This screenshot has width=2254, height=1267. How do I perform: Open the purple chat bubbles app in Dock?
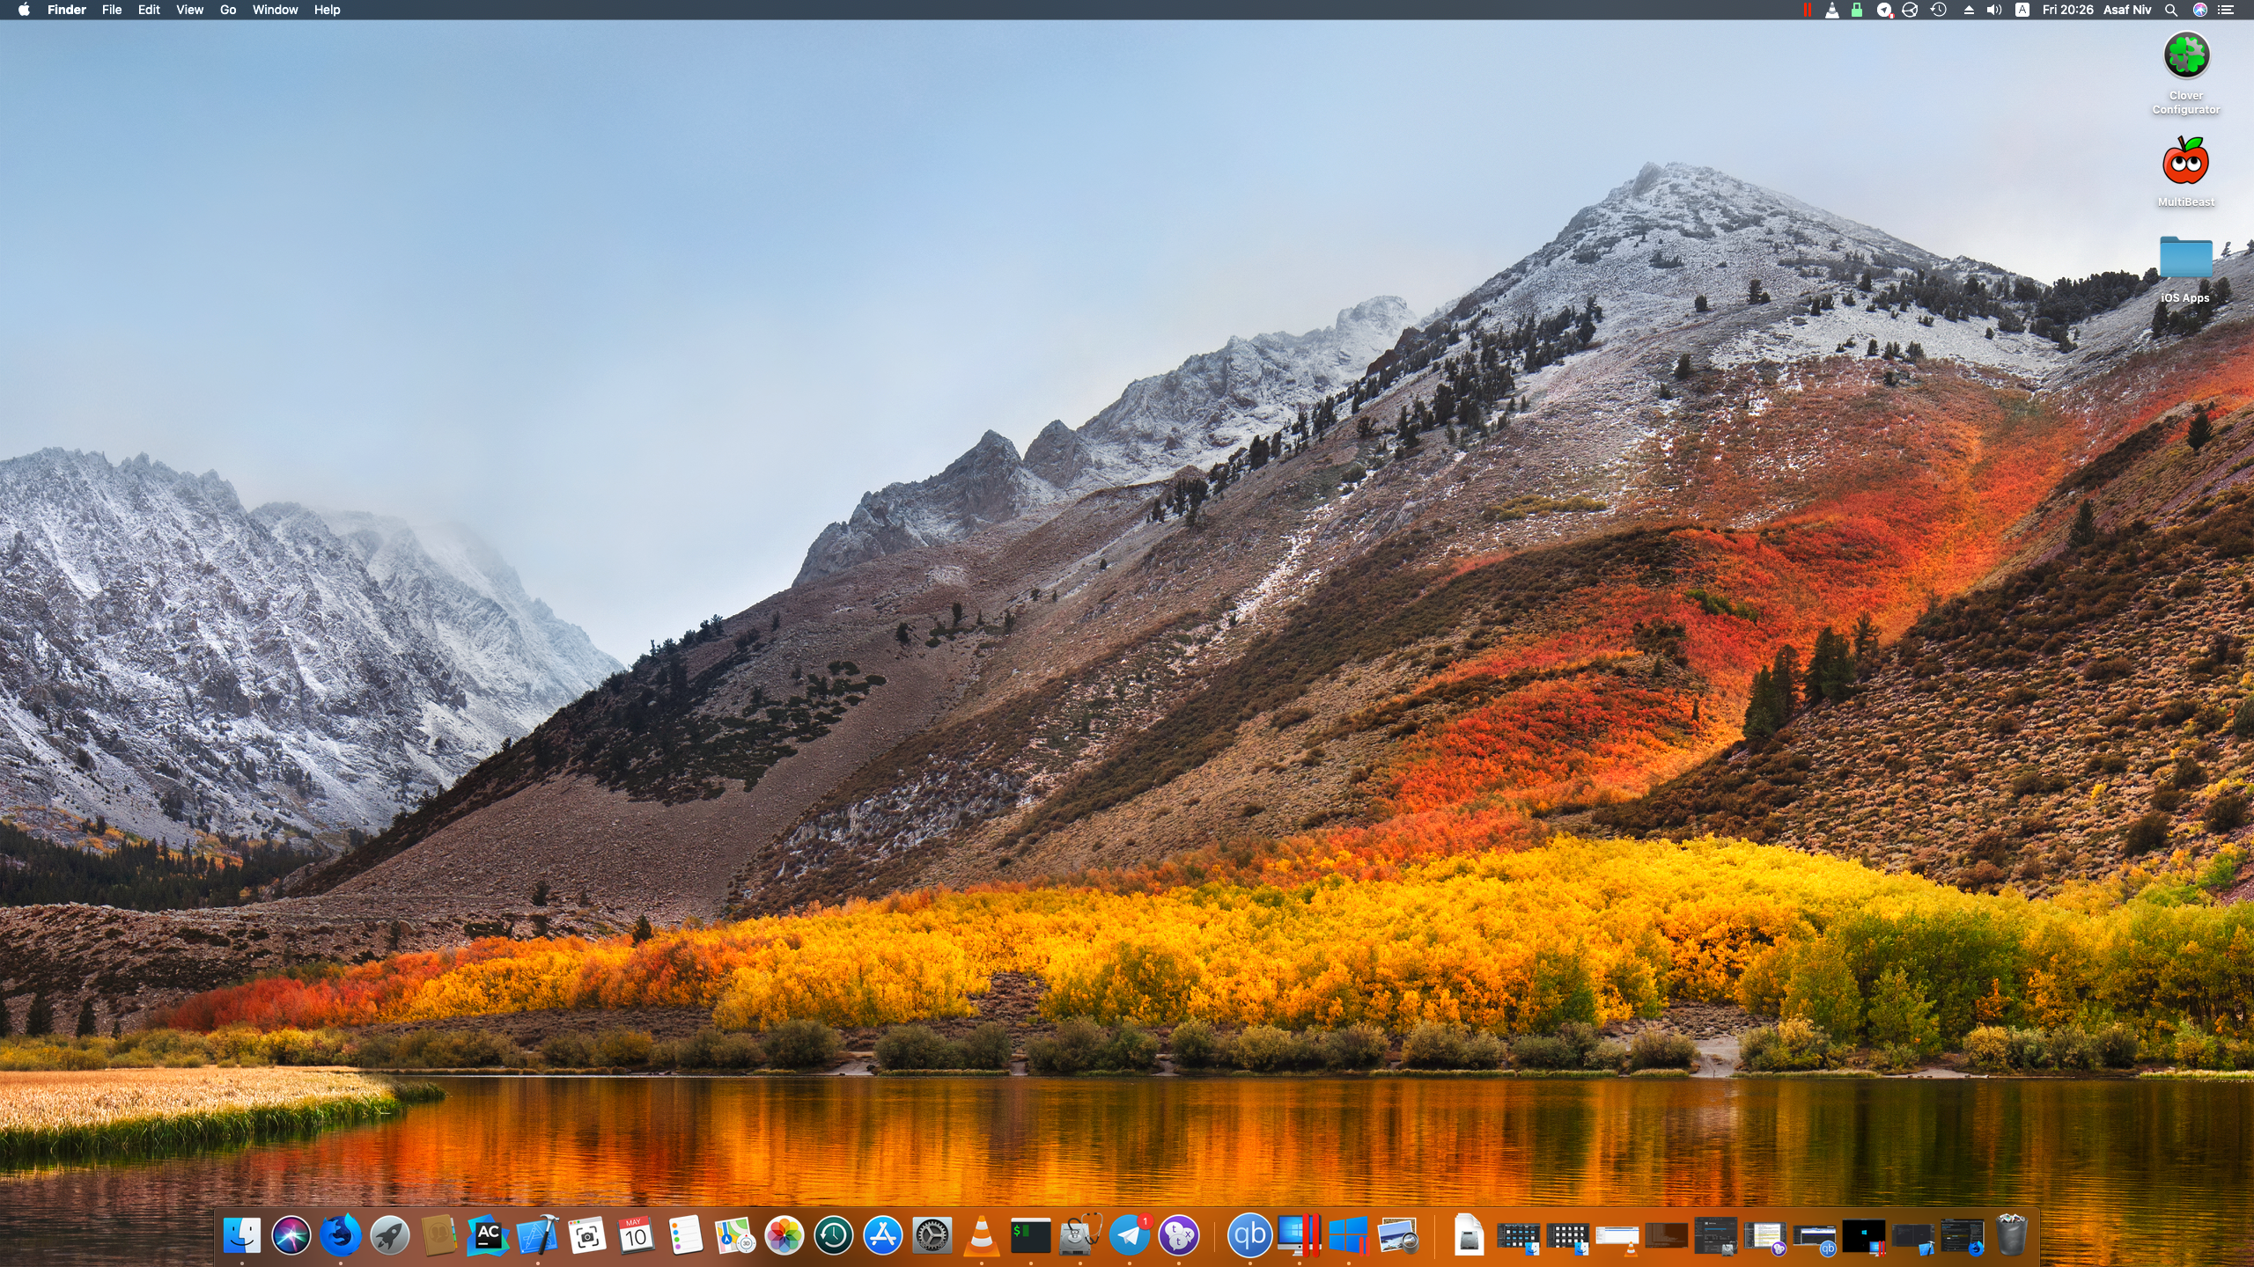pos(1179,1235)
